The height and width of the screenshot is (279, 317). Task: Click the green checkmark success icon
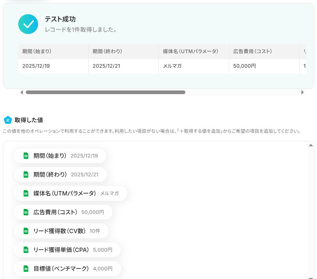[28, 24]
